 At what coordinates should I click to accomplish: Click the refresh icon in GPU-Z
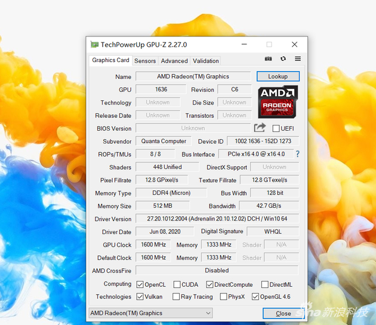point(283,59)
